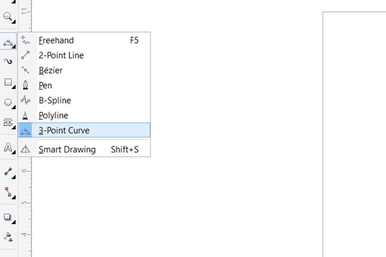The image size is (386, 257).
Task: Pick Polyline from the curve tools list
Action: [x=53, y=116]
